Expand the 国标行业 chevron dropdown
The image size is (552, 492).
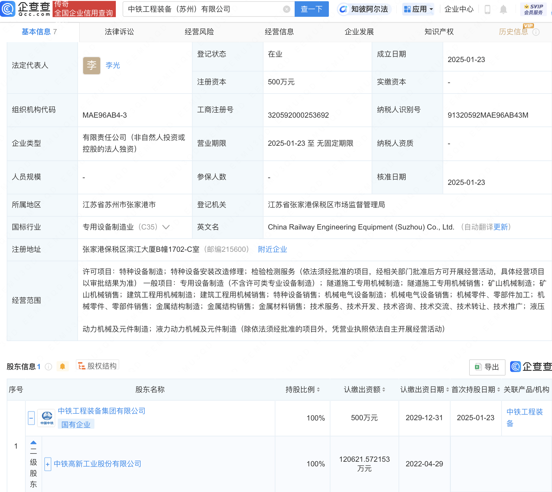point(166,227)
